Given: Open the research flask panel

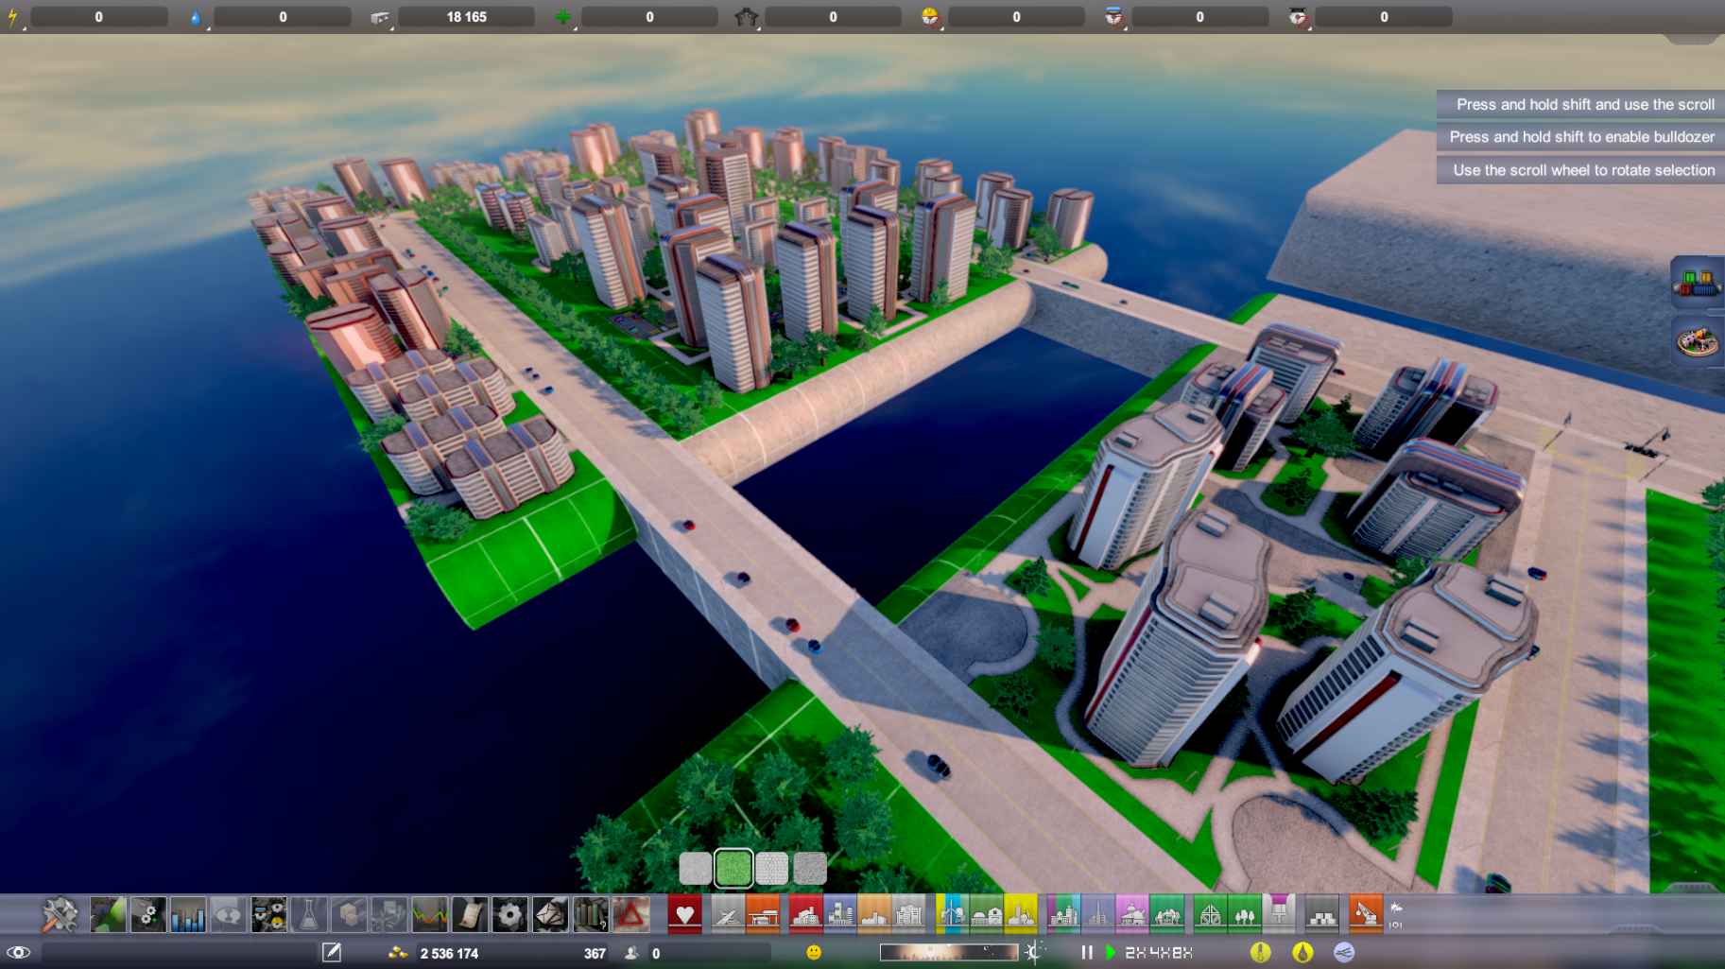Looking at the screenshot, I should click(309, 915).
